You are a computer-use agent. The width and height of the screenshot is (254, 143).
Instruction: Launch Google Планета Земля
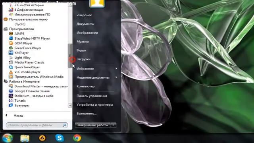point(32,91)
